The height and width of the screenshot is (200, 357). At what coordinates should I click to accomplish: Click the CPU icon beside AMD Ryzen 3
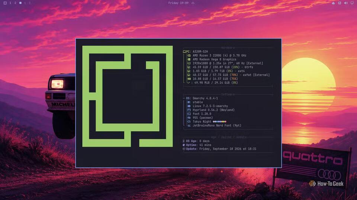click(x=189, y=55)
